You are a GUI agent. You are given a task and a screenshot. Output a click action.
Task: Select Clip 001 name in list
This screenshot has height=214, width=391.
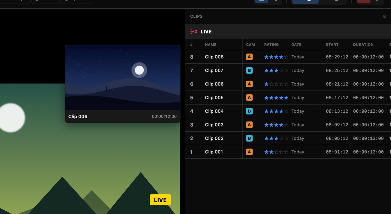pyautogui.click(x=214, y=152)
